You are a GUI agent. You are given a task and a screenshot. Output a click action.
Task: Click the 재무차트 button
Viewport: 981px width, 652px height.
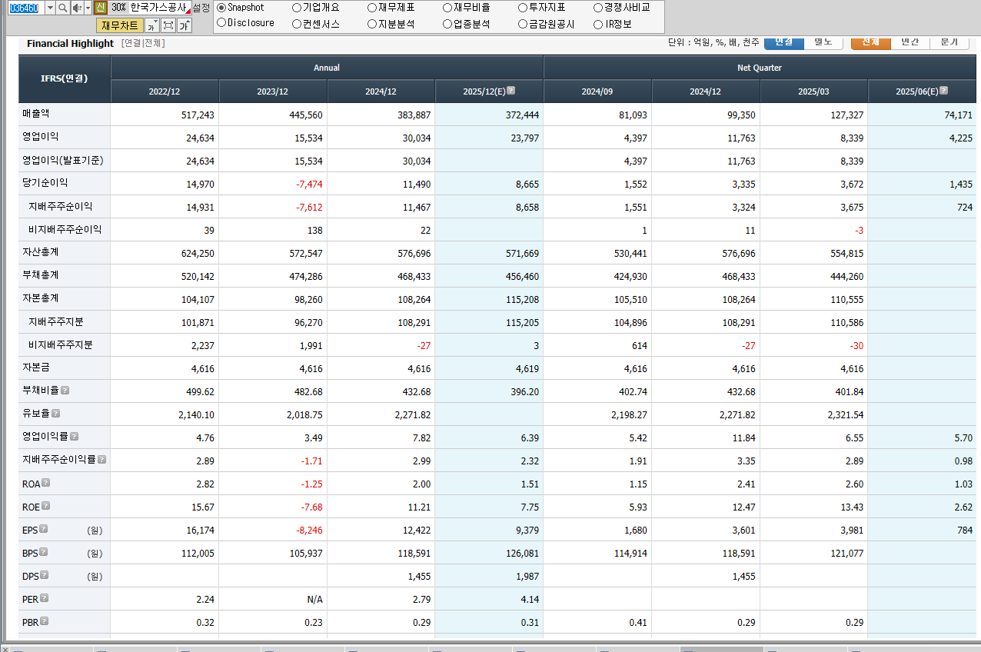[x=120, y=25]
